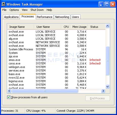Select svchost.exe using 5,468 K memory

click(56, 85)
